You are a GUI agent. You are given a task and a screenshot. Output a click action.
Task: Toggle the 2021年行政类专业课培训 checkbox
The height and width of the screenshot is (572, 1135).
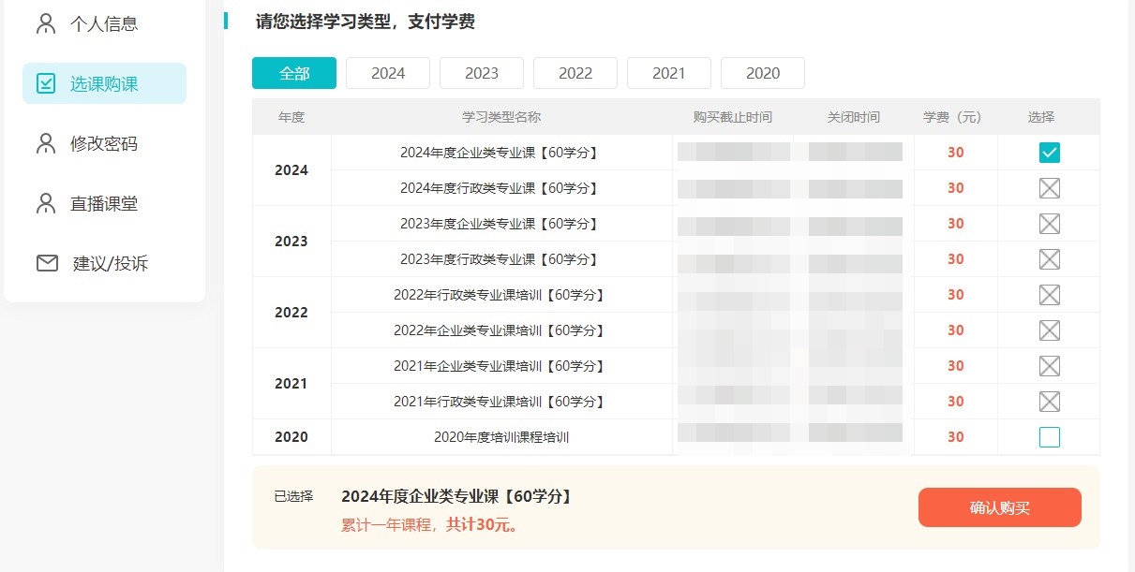1049,402
